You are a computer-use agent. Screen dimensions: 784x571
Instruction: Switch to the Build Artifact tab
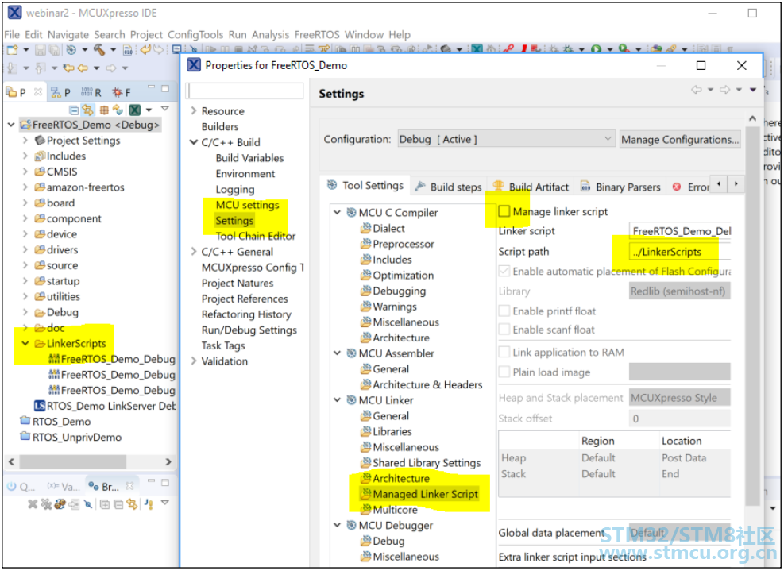(x=531, y=187)
